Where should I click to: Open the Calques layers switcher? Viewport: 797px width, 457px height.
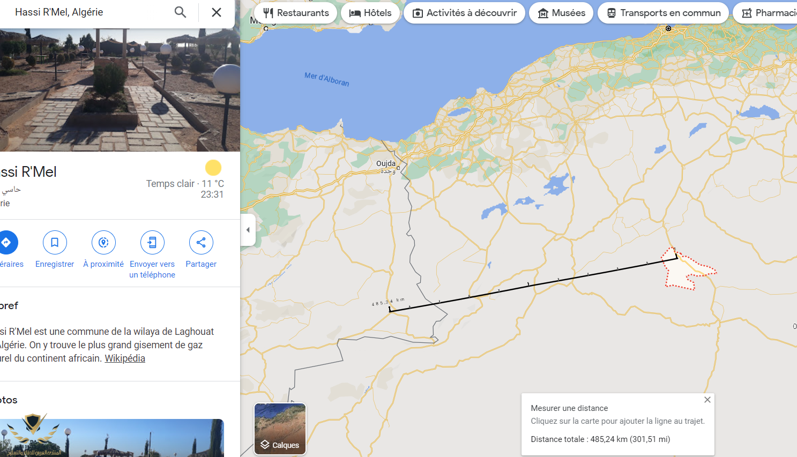point(280,429)
